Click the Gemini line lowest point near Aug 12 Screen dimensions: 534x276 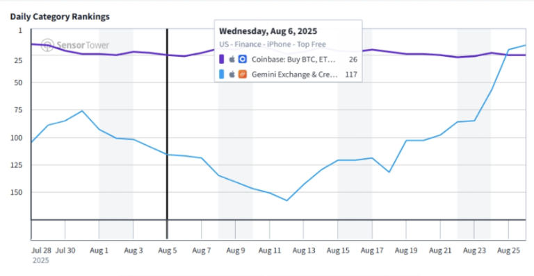coord(286,200)
